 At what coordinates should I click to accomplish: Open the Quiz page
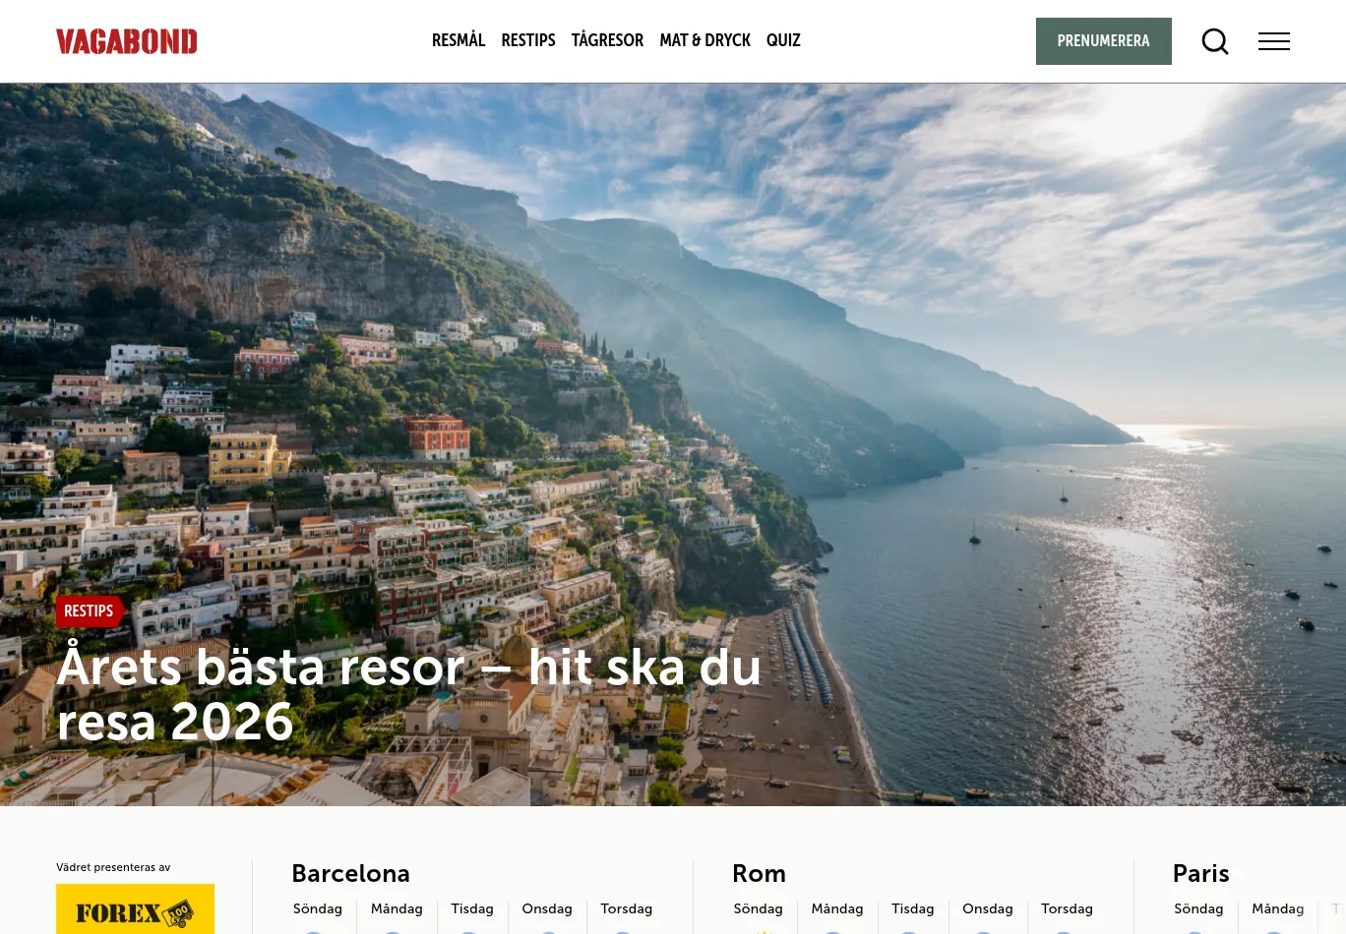783,40
